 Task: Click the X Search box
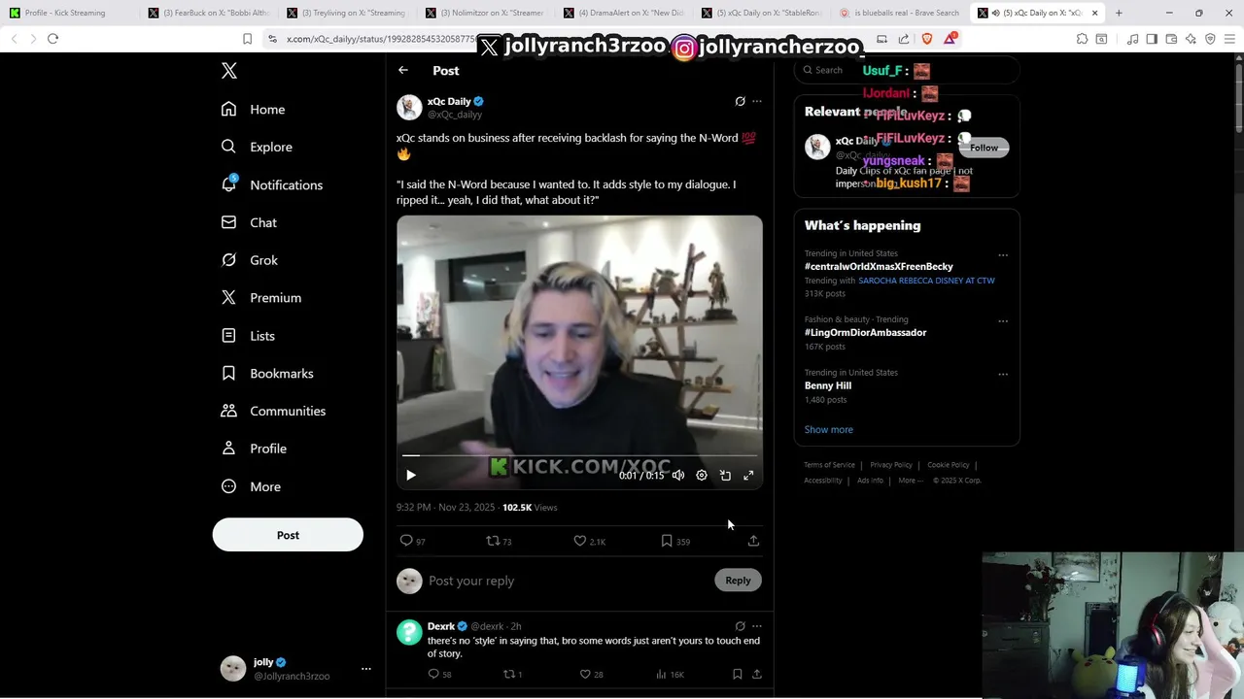[x=906, y=70]
